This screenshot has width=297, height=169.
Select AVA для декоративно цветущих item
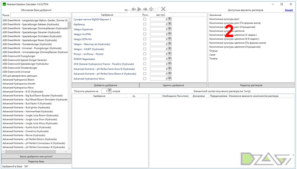(x=20, y=76)
